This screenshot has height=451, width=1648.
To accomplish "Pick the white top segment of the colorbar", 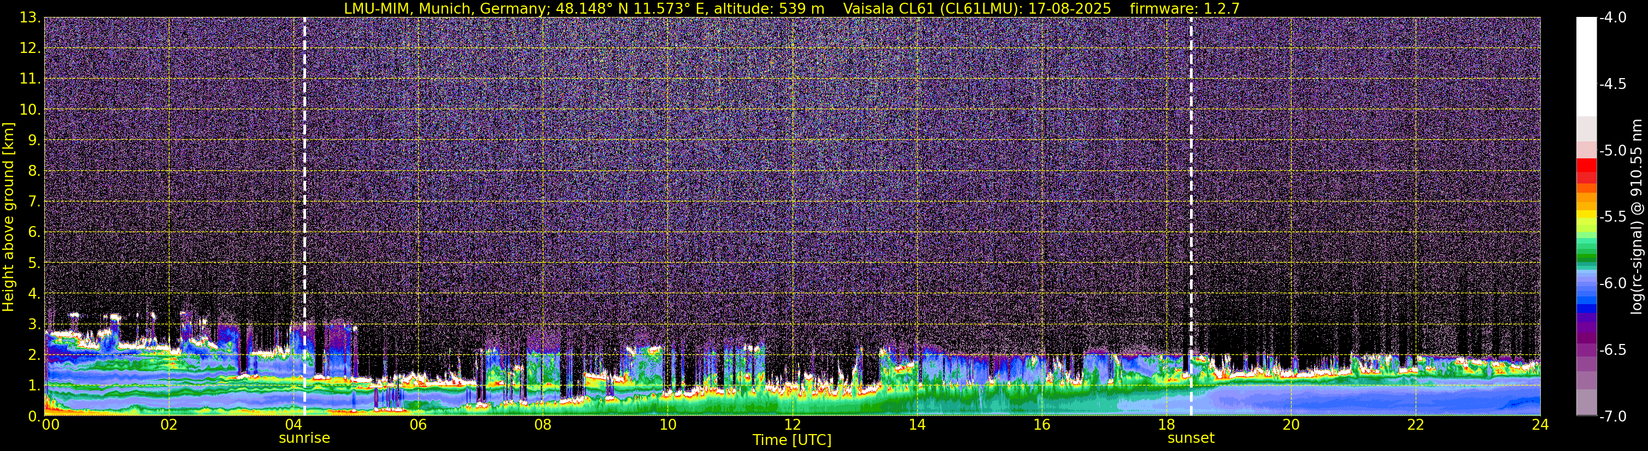I will click(x=1587, y=67).
